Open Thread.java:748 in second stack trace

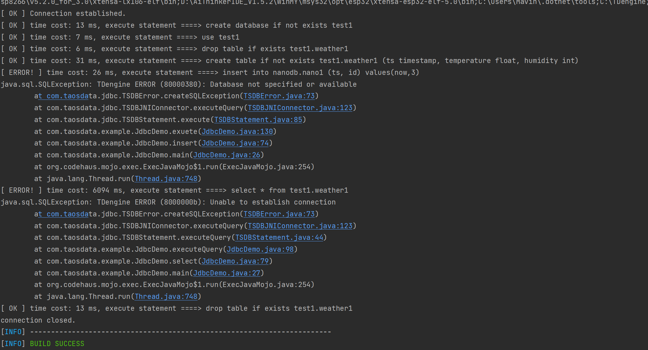coord(166,296)
